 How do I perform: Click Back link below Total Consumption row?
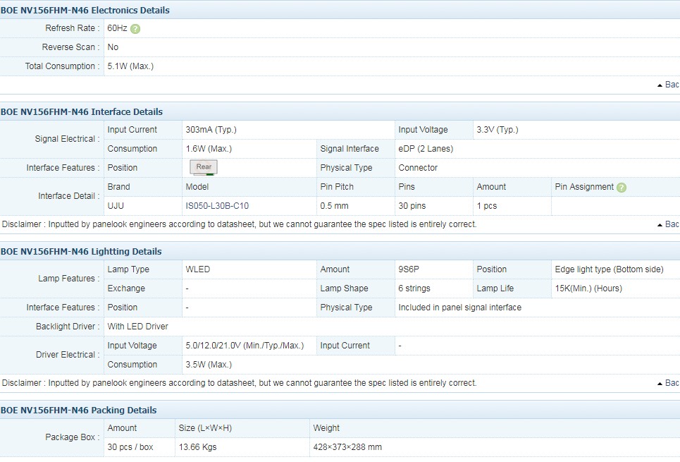coord(668,85)
